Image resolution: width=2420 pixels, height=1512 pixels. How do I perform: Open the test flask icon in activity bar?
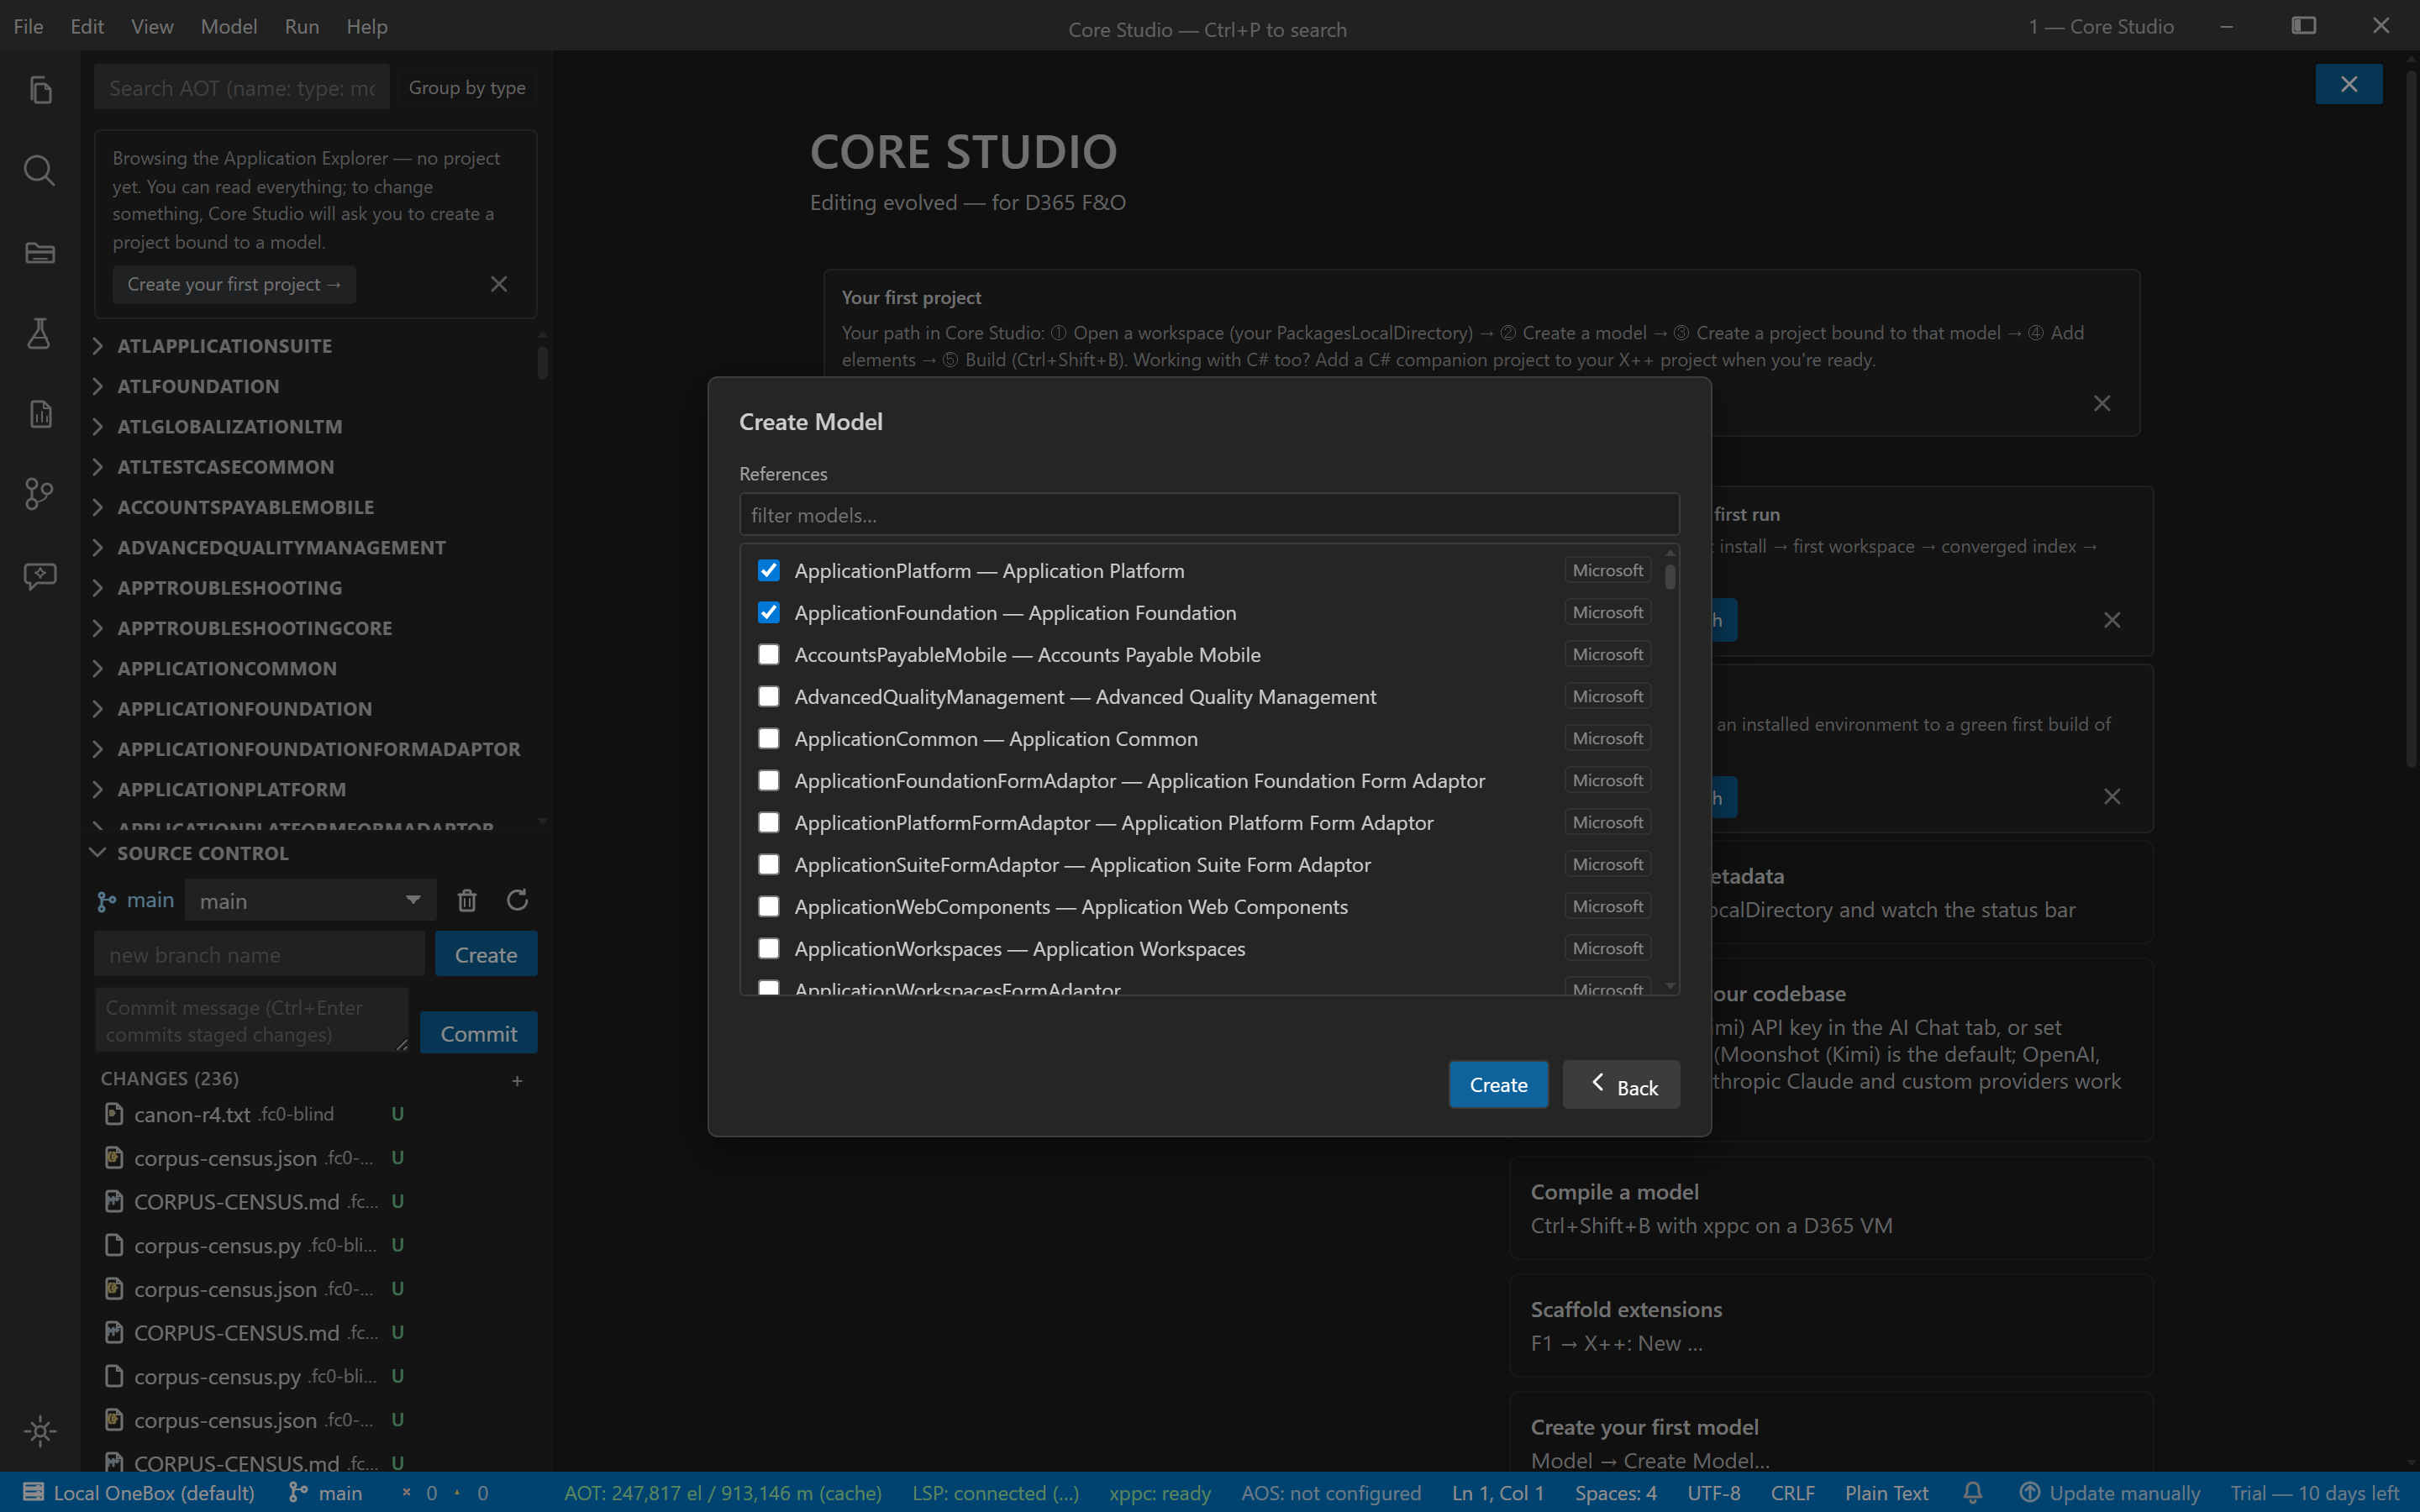[x=40, y=333]
